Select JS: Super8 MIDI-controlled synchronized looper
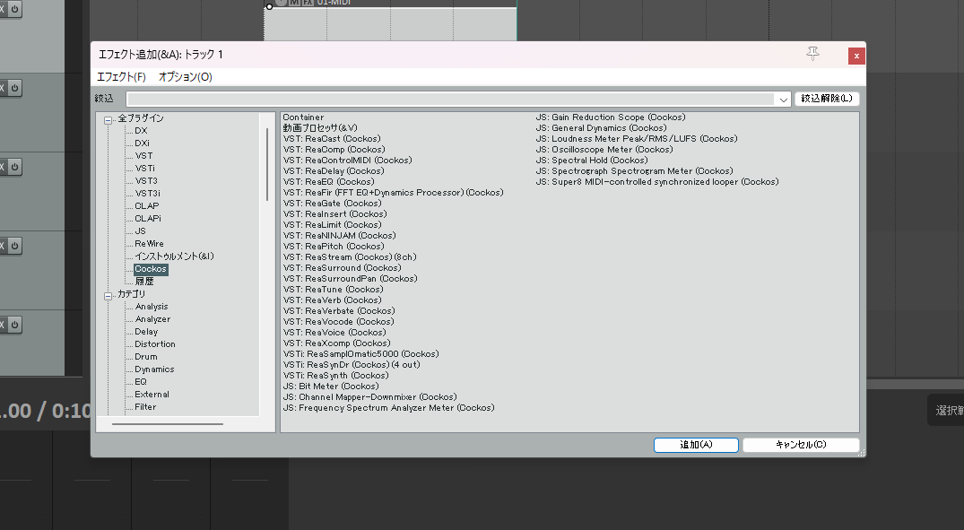This screenshot has height=530, width=964. [x=657, y=182]
